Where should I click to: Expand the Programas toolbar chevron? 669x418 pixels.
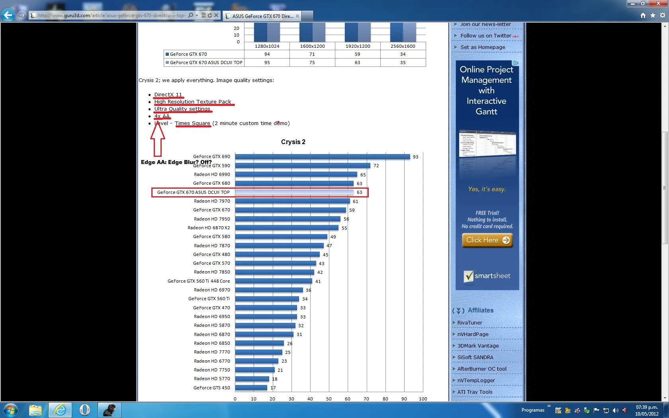coord(549,406)
